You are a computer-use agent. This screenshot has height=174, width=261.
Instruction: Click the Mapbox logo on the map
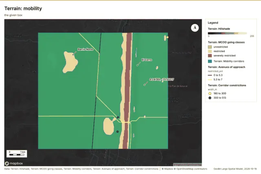[x=14, y=163]
